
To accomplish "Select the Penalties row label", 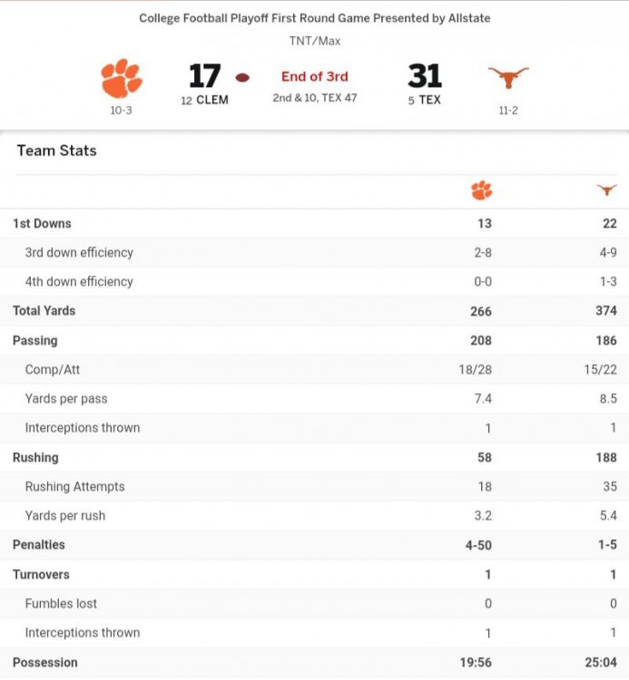I will pyautogui.click(x=39, y=545).
